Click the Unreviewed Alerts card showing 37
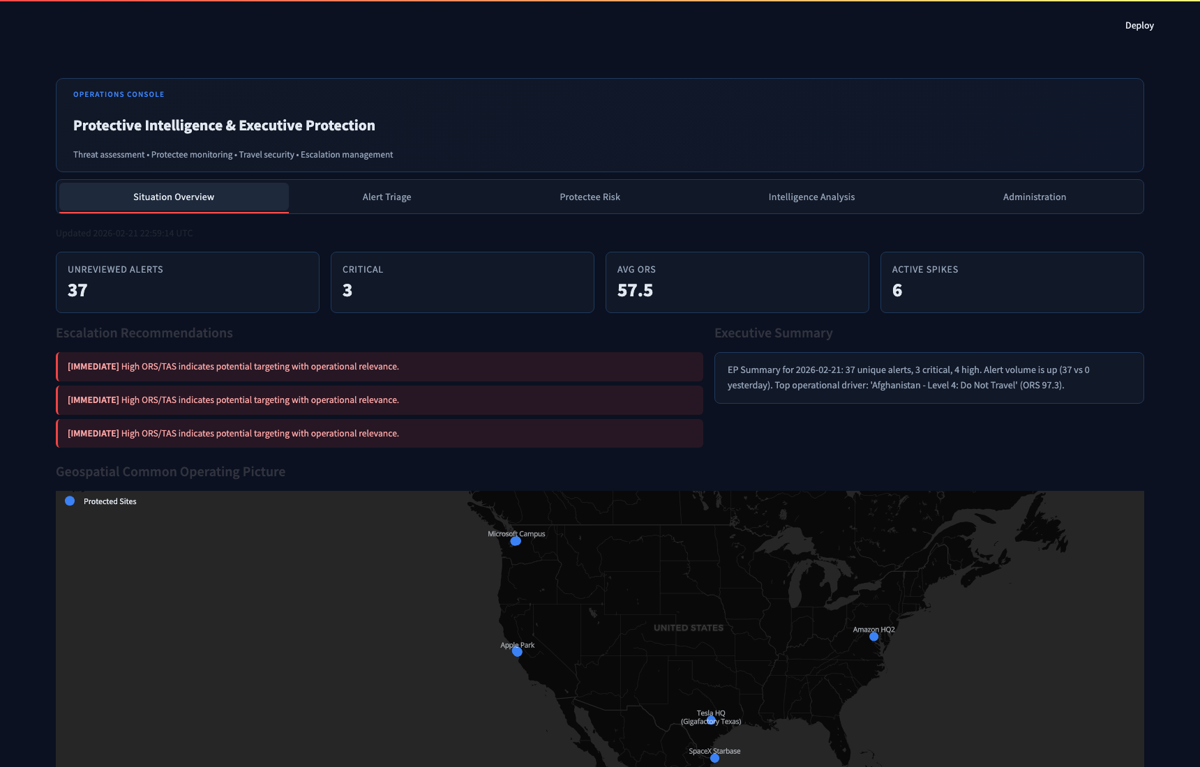 coord(188,282)
